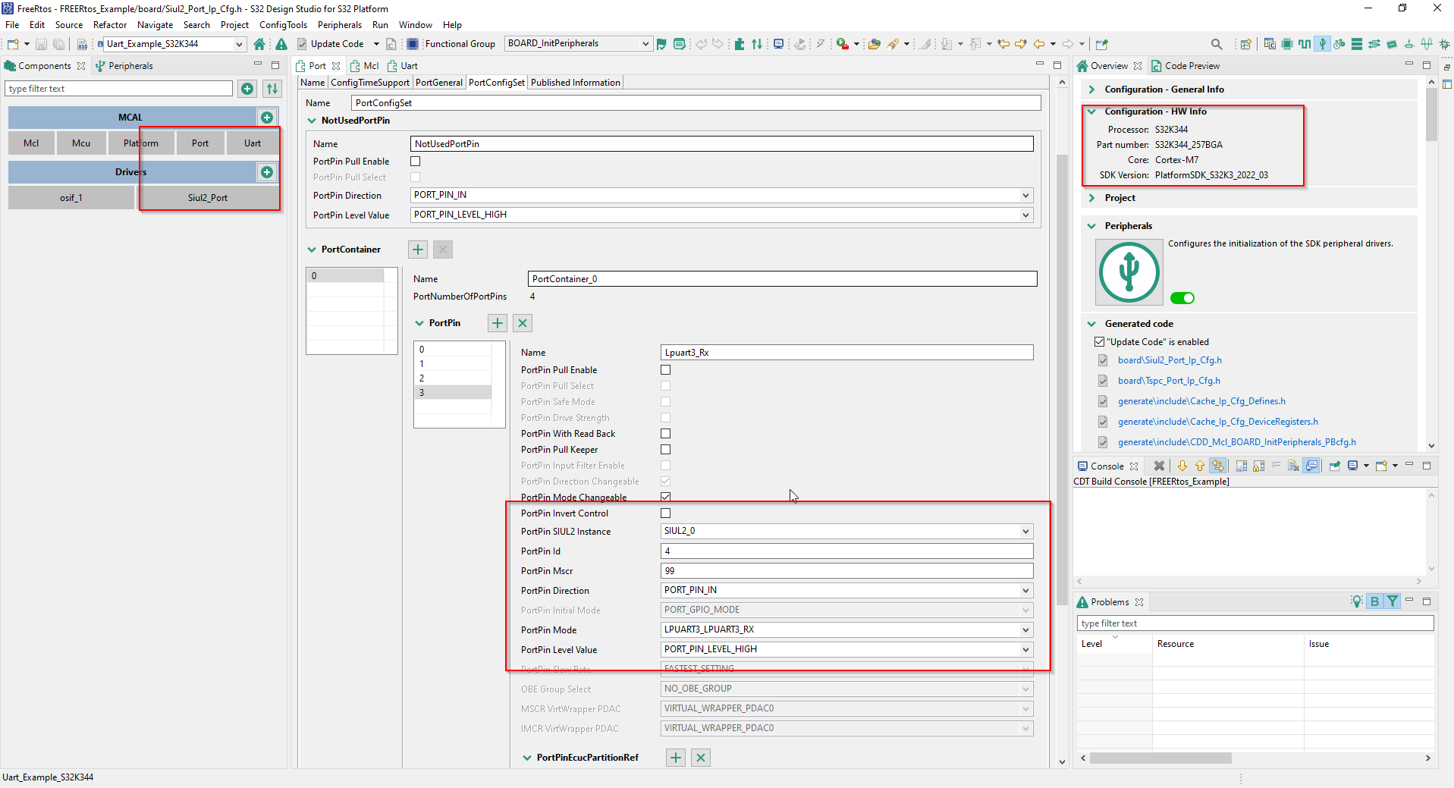This screenshot has width=1454, height=788.
Task: Toggle PortPin Pull Keeper checkbox
Action: (666, 450)
